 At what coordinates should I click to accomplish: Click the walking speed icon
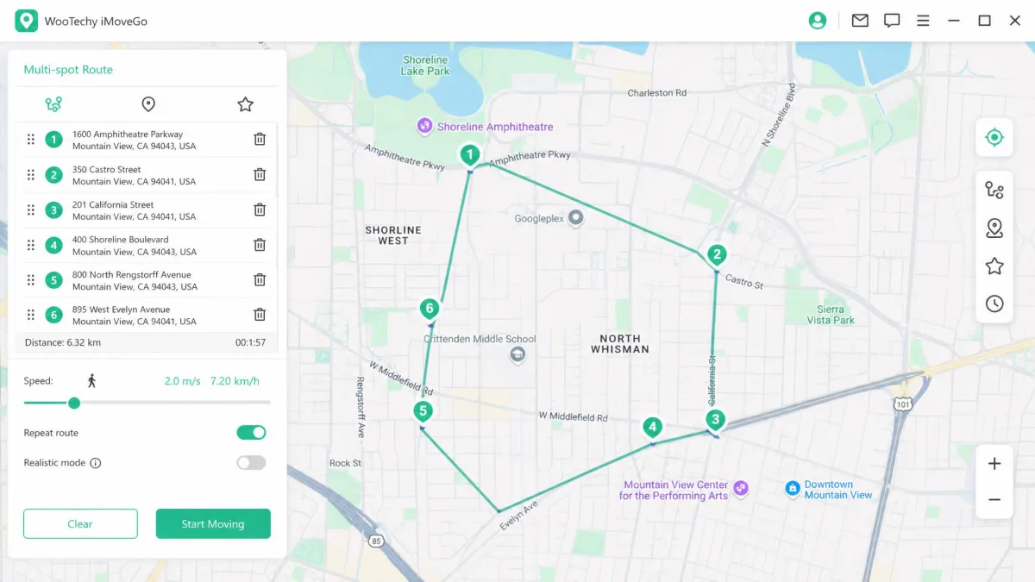(x=91, y=380)
